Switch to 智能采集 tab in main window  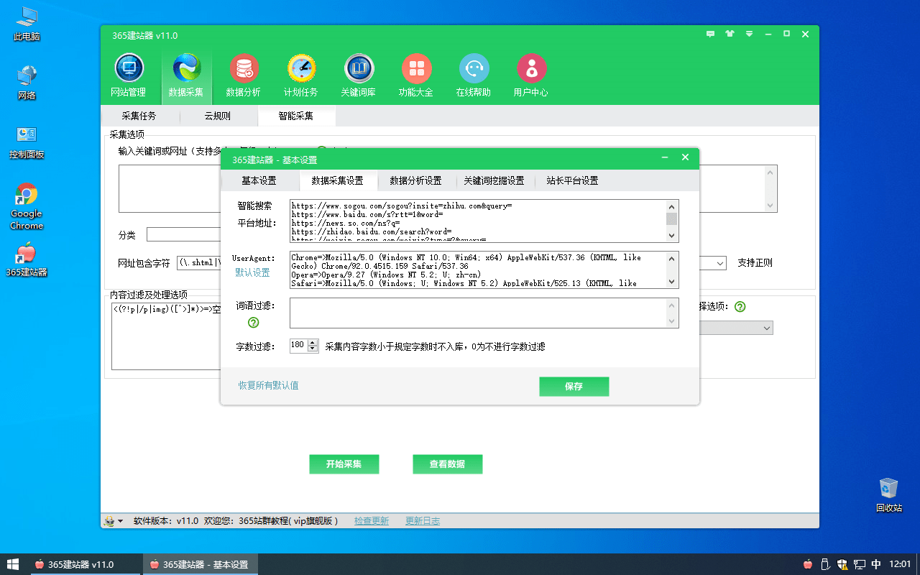coord(295,116)
